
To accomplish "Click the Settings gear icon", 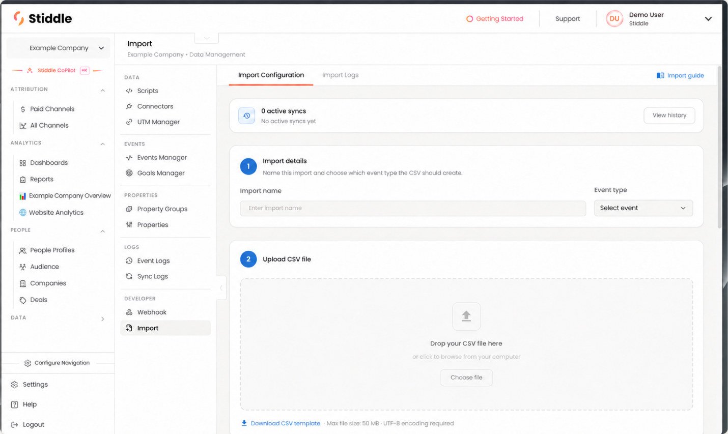I will (14, 385).
